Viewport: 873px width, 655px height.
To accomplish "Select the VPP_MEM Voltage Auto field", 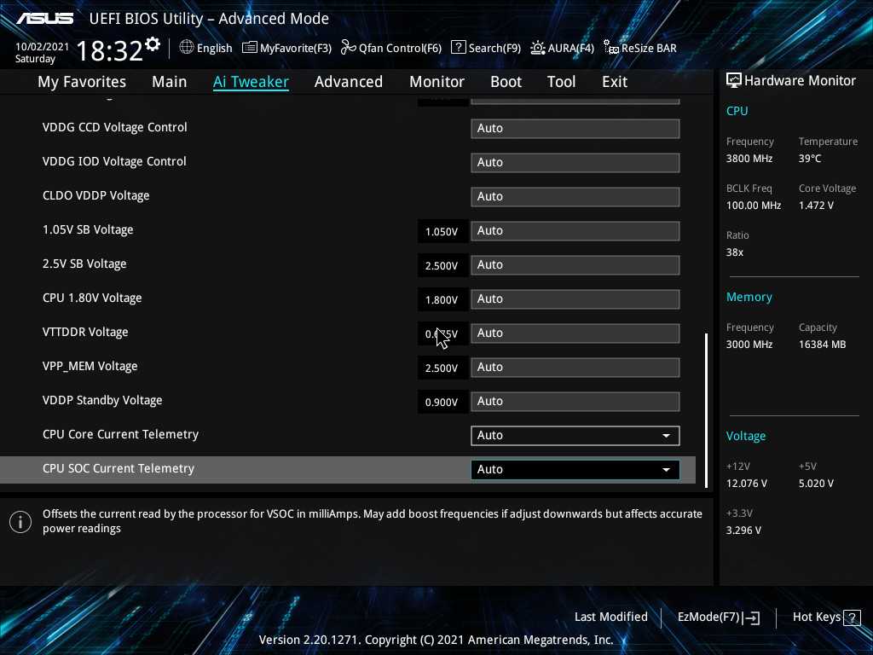I will click(x=575, y=367).
